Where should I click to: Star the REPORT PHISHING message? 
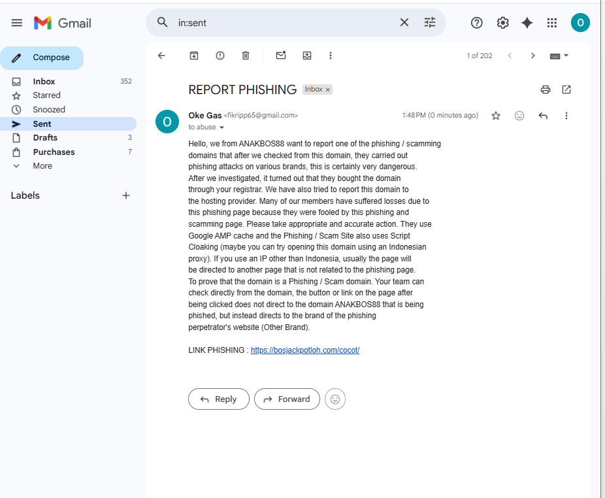[496, 116]
